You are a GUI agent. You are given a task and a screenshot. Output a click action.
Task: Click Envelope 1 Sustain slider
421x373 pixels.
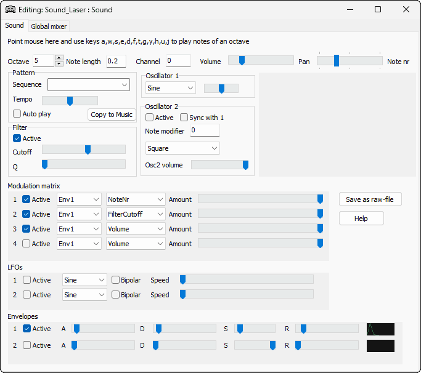point(255,329)
